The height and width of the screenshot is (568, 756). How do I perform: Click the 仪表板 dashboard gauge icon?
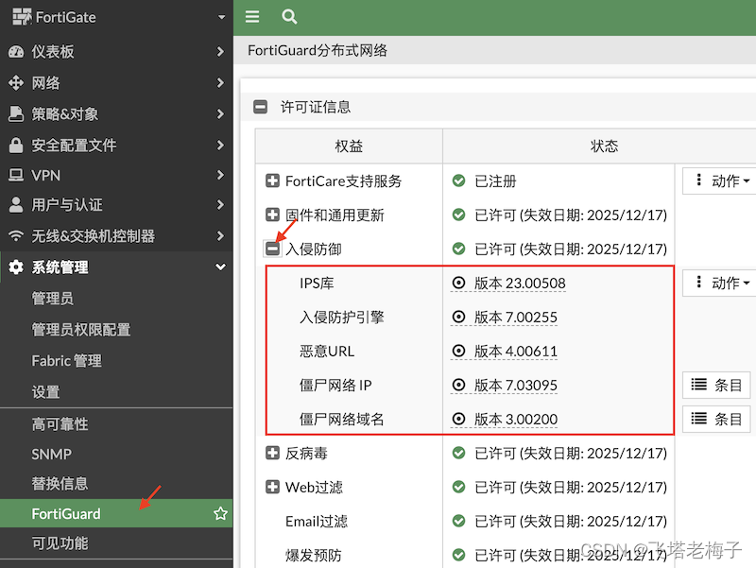[16, 52]
